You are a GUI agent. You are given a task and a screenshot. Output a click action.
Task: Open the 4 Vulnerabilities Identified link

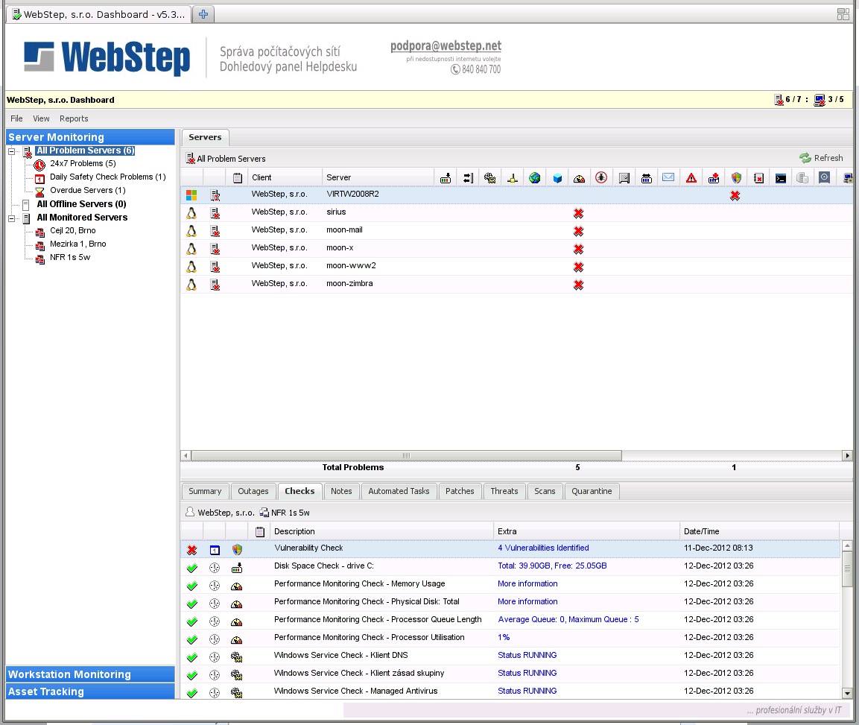[x=543, y=548]
